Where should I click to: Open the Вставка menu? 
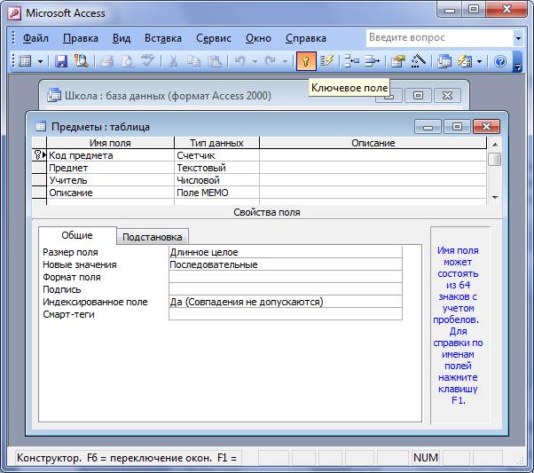coord(163,38)
